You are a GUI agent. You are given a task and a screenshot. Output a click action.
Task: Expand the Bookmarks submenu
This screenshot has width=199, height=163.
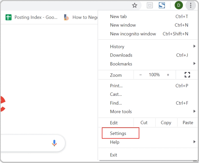click(x=148, y=64)
